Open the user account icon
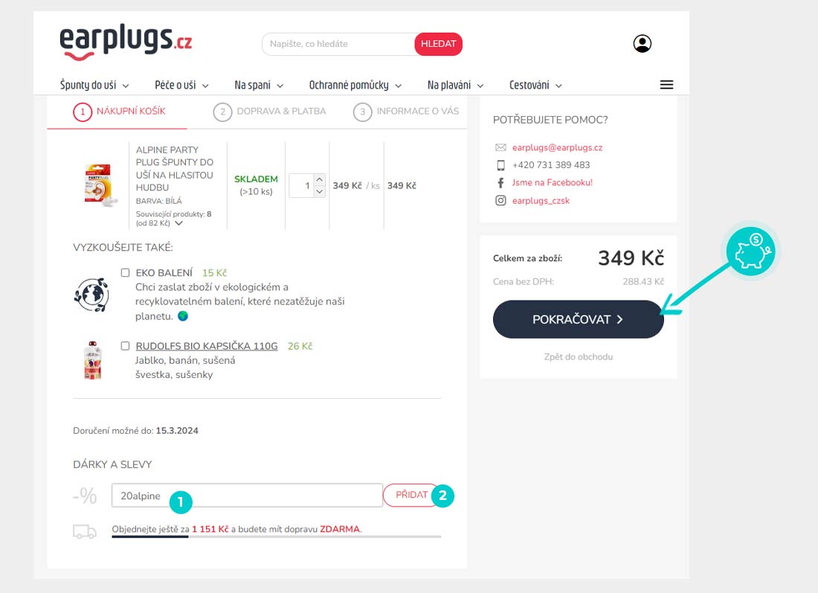The height and width of the screenshot is (593, 818). point(643,43)
